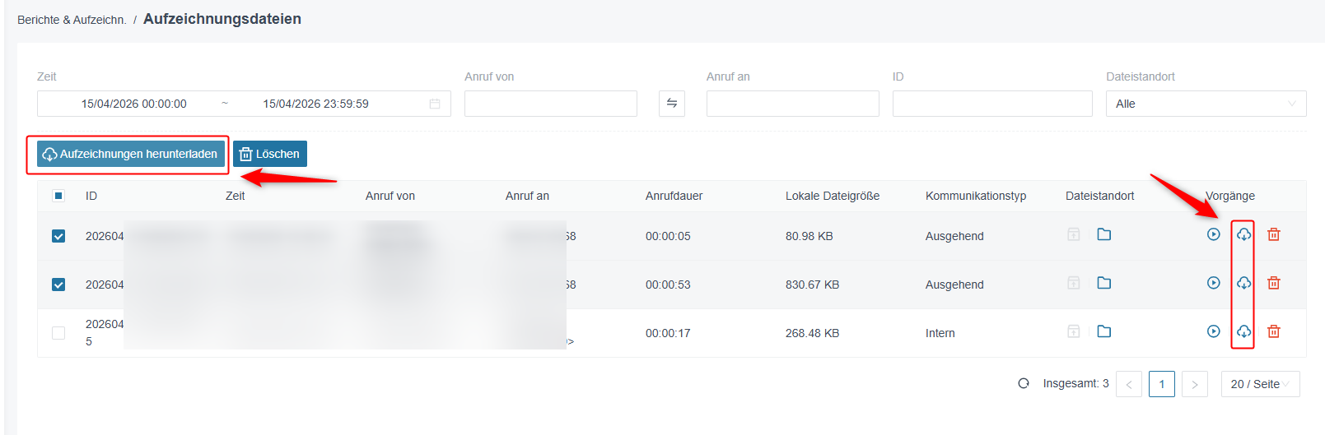Uncheck the 00:00:05 call row checkbox
The image size is (1325, 435).
58,236
